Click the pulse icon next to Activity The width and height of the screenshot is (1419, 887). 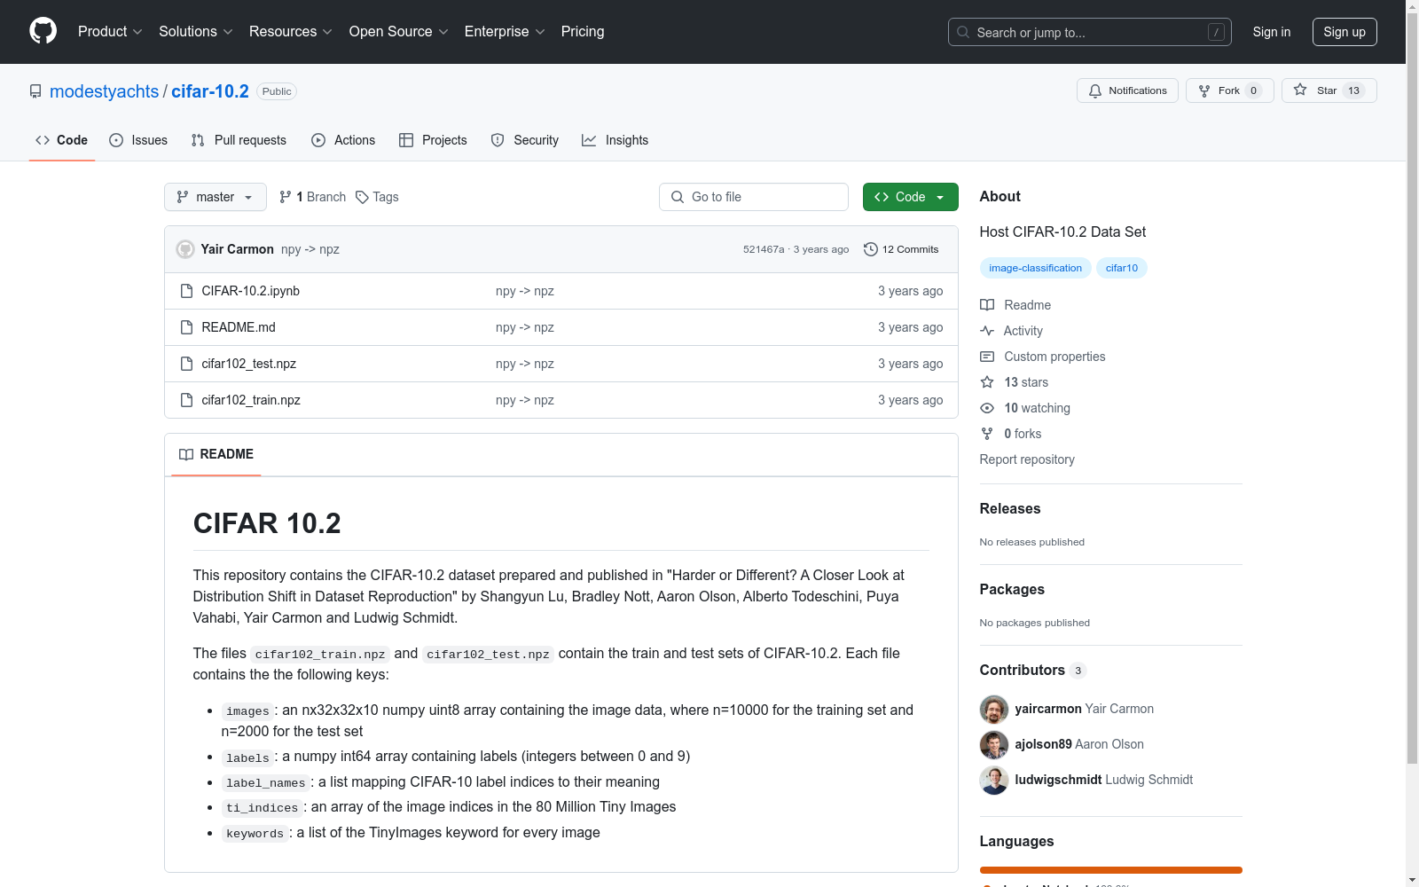coord(987,331)
